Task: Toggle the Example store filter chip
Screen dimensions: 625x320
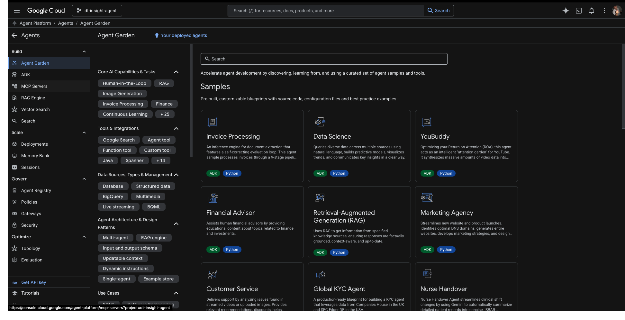Action: pyautogui.click(x=159, y=279)
